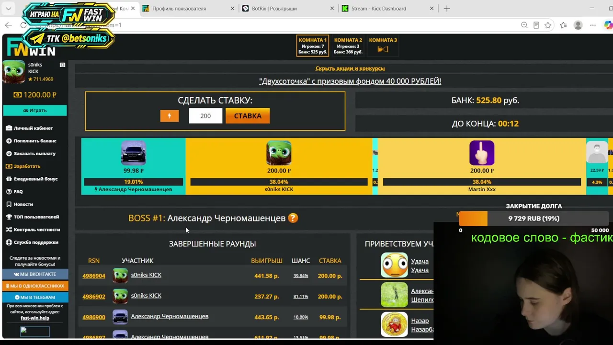Bookmark this page with the star icon
The image size is (613, 345).
tap(548, 25)
